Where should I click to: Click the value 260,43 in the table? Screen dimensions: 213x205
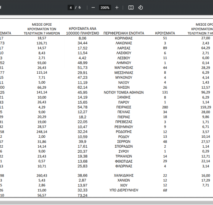coord(42,175)
